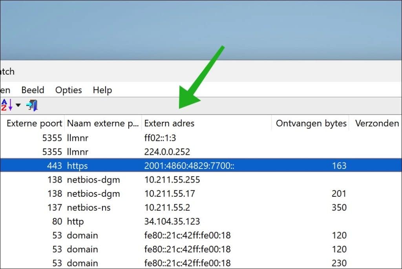Image resolution: width=402 pixels, height=269 pixels.
Task: Click domain in the row with 230 bytes
Action: pos(82,263)
